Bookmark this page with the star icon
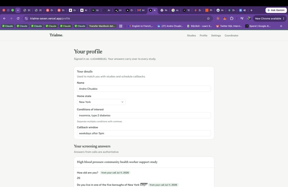288x187 pixels. pyautogui.click(x=208, y=18)
